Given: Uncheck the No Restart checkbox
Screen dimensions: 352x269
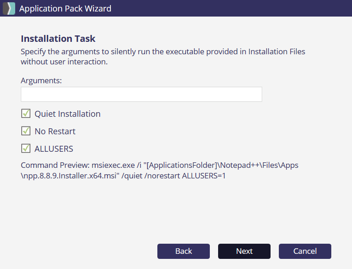Looking at the screenshot, I should [26, 131].
